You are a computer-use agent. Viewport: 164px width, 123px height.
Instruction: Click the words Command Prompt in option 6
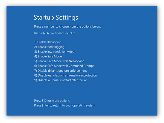(81, 66)
